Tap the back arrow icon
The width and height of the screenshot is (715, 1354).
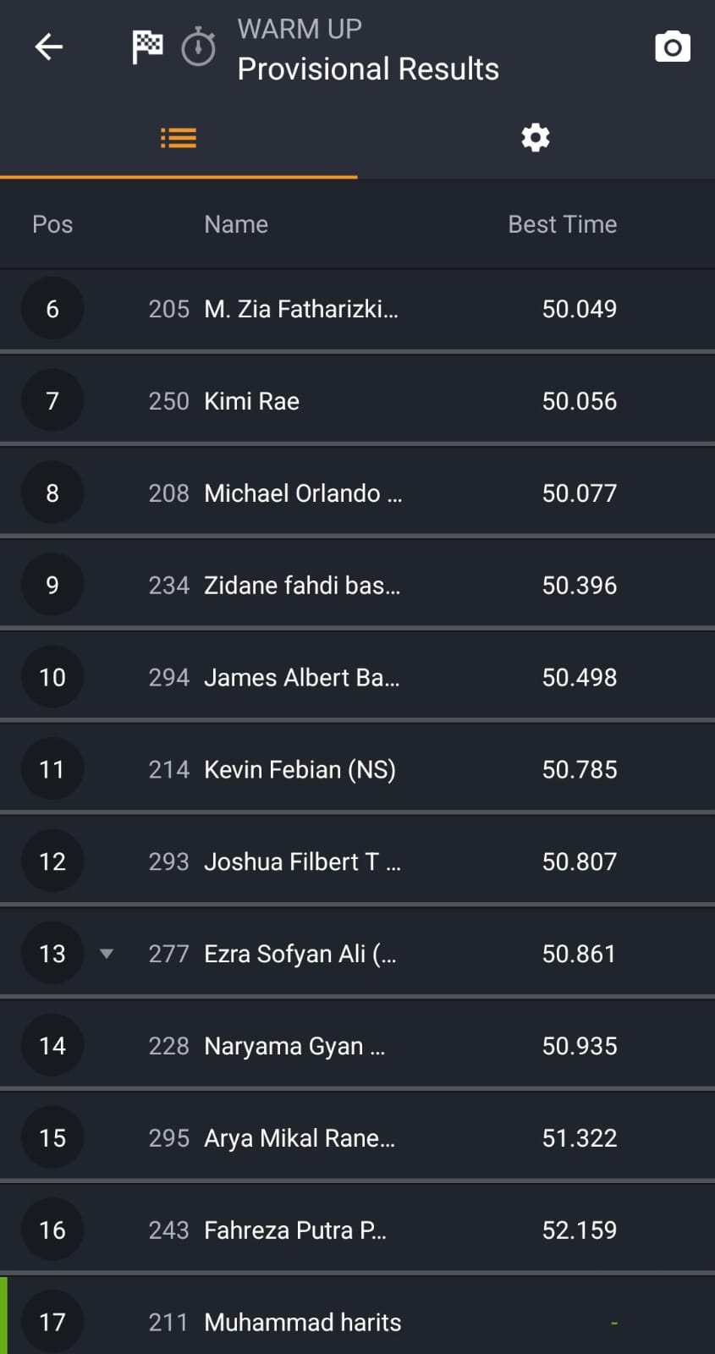(x=49, y=47)
